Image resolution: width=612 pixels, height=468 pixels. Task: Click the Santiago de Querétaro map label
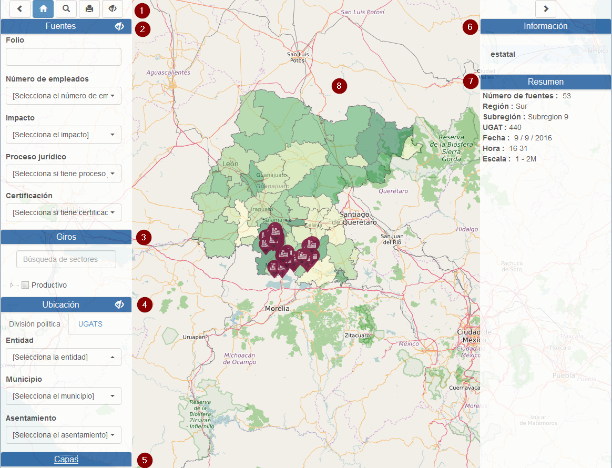click(x=354, y=218)
